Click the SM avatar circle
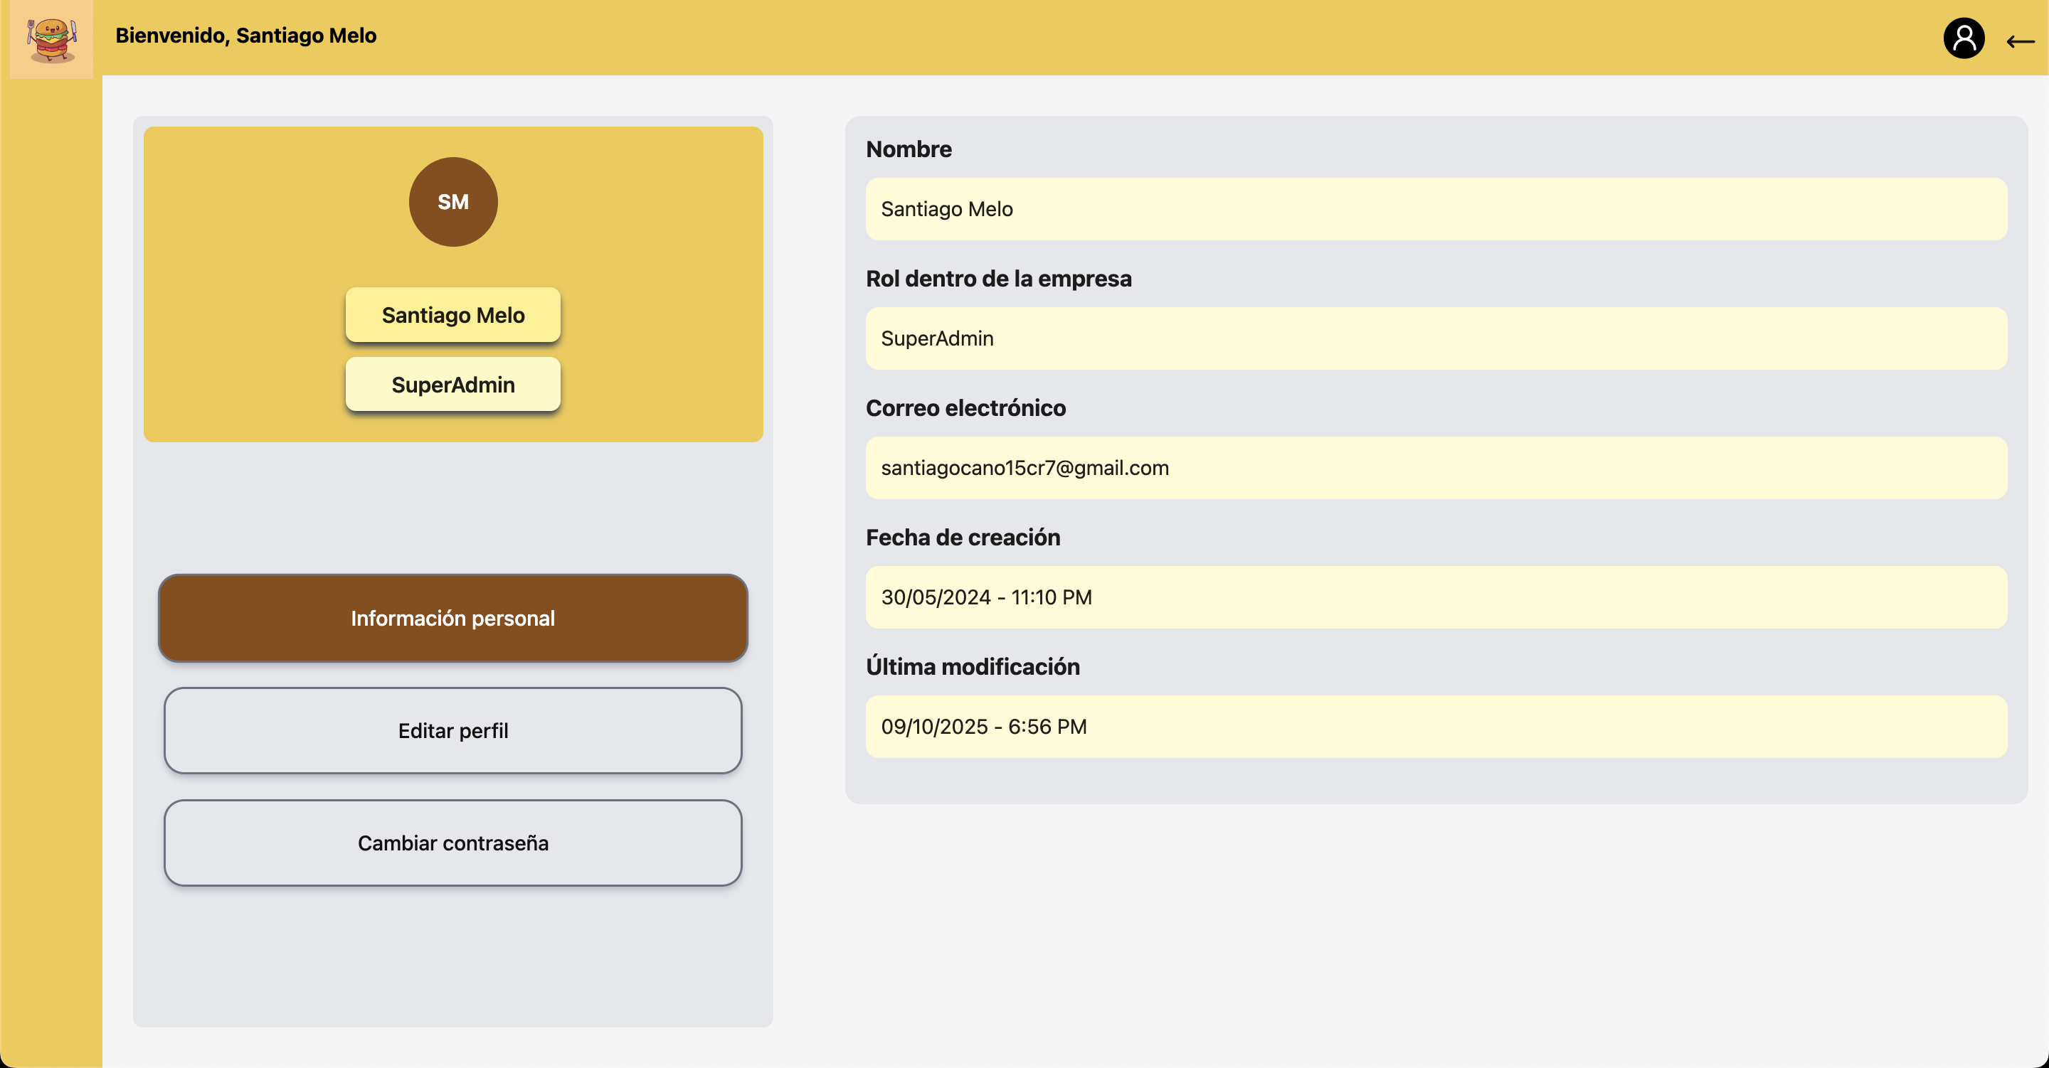This screenshot has width=2049, height=1068. 452,202
